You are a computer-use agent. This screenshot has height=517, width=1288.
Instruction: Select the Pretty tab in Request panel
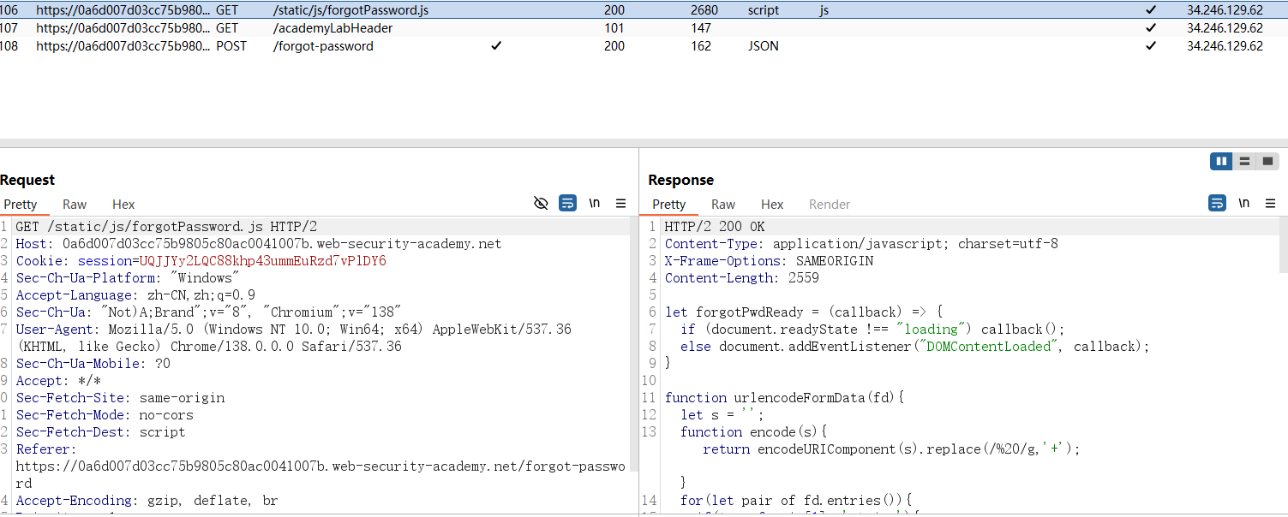coord(21,205)
